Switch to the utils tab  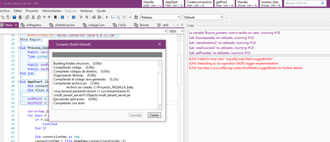tap(163, 25)
